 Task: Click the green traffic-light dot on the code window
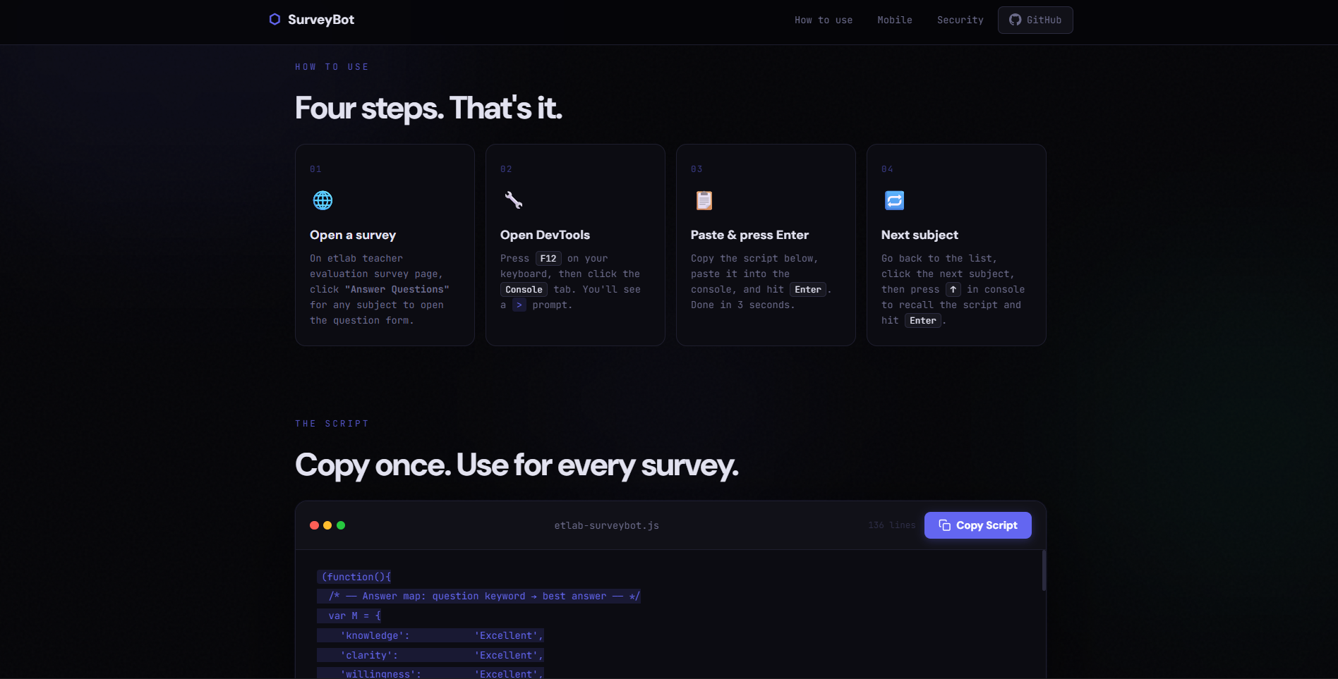pyautogui.click(x=342, y=525)
